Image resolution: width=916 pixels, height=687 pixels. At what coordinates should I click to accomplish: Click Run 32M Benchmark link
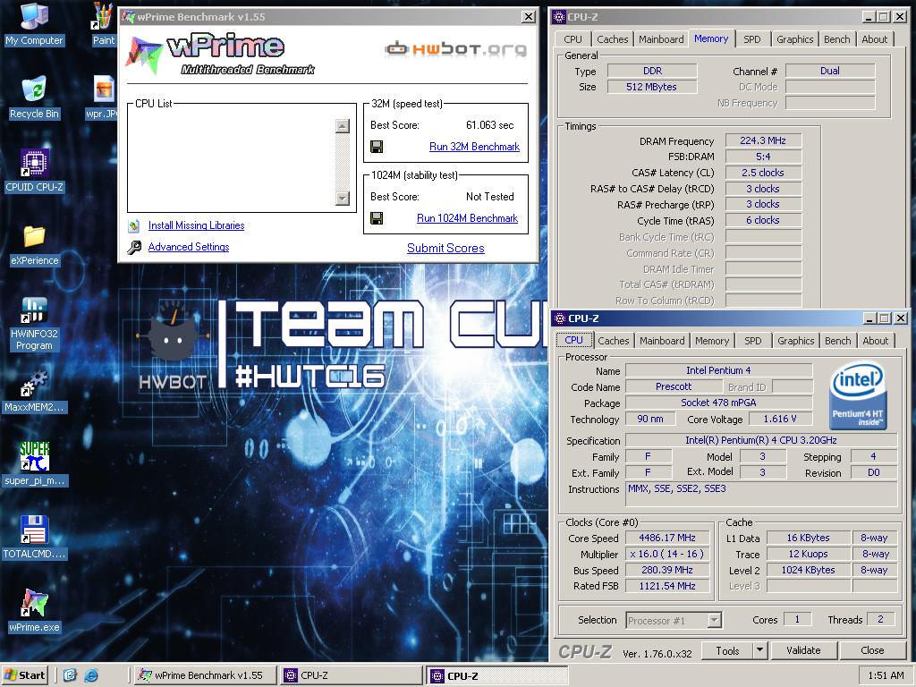point(474,147)
